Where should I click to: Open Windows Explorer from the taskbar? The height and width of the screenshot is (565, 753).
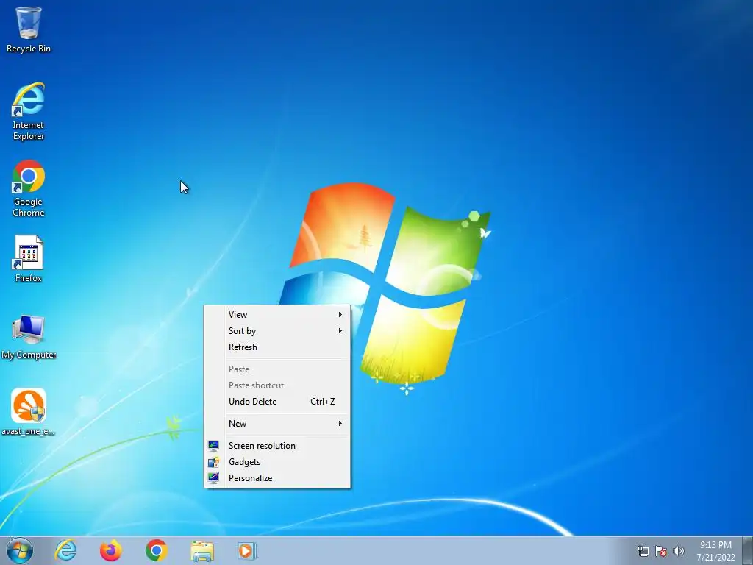202,551
